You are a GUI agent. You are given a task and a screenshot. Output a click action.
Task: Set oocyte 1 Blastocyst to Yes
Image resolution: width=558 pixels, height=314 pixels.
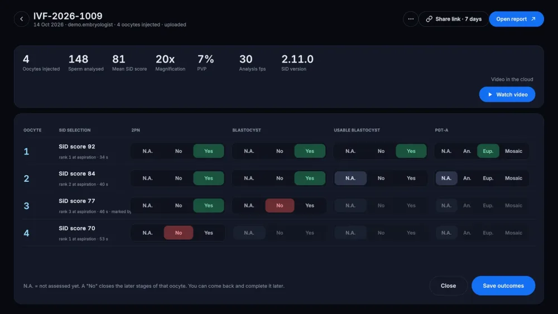coord(310,151)
